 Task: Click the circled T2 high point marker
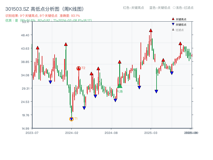click(79, 68)
